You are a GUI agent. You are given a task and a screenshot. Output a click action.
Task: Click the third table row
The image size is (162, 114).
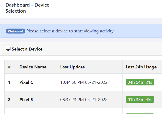[x=83, y=111]
